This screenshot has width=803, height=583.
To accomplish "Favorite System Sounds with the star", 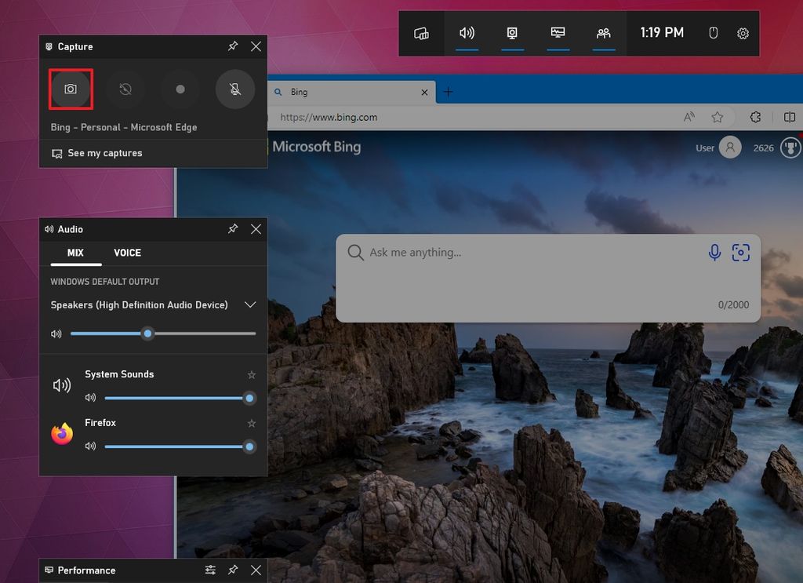I will coord(251,374).
